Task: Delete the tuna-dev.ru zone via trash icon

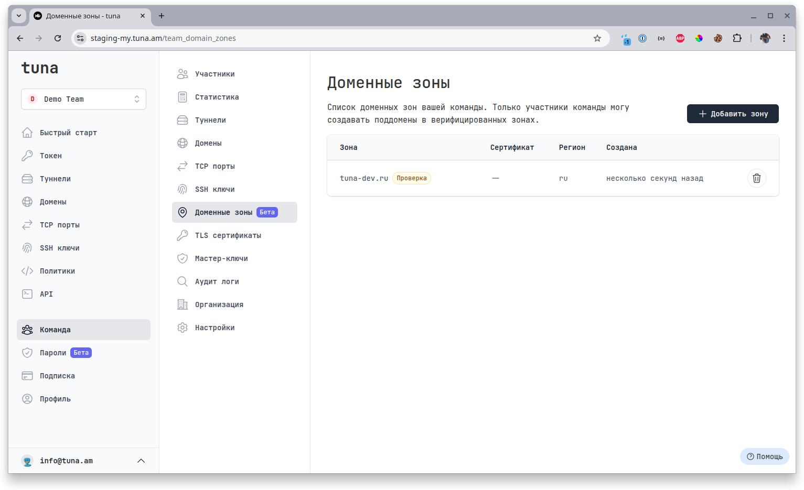Action: point(756,178)
